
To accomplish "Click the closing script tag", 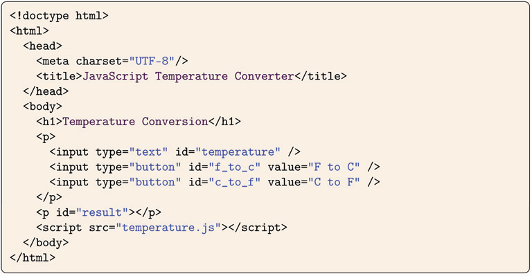I will click(258, 228).
